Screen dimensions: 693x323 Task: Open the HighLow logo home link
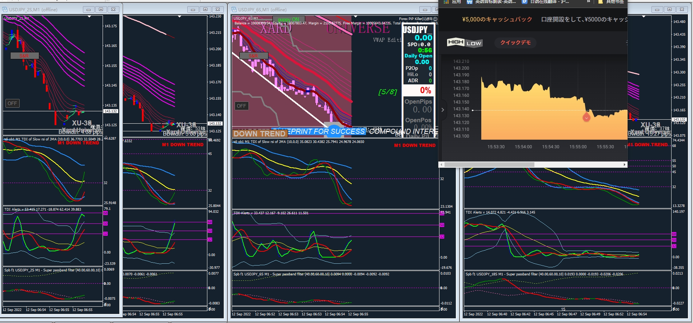tap(465, 43)
